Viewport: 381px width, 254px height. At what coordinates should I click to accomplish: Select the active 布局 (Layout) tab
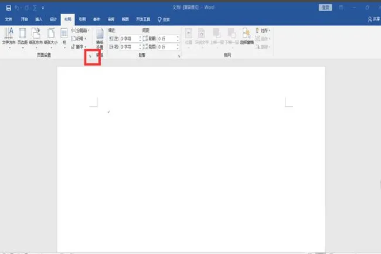click(68, 19)
